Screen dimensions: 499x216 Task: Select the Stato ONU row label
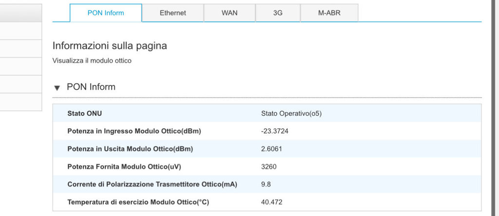[85, 114]
